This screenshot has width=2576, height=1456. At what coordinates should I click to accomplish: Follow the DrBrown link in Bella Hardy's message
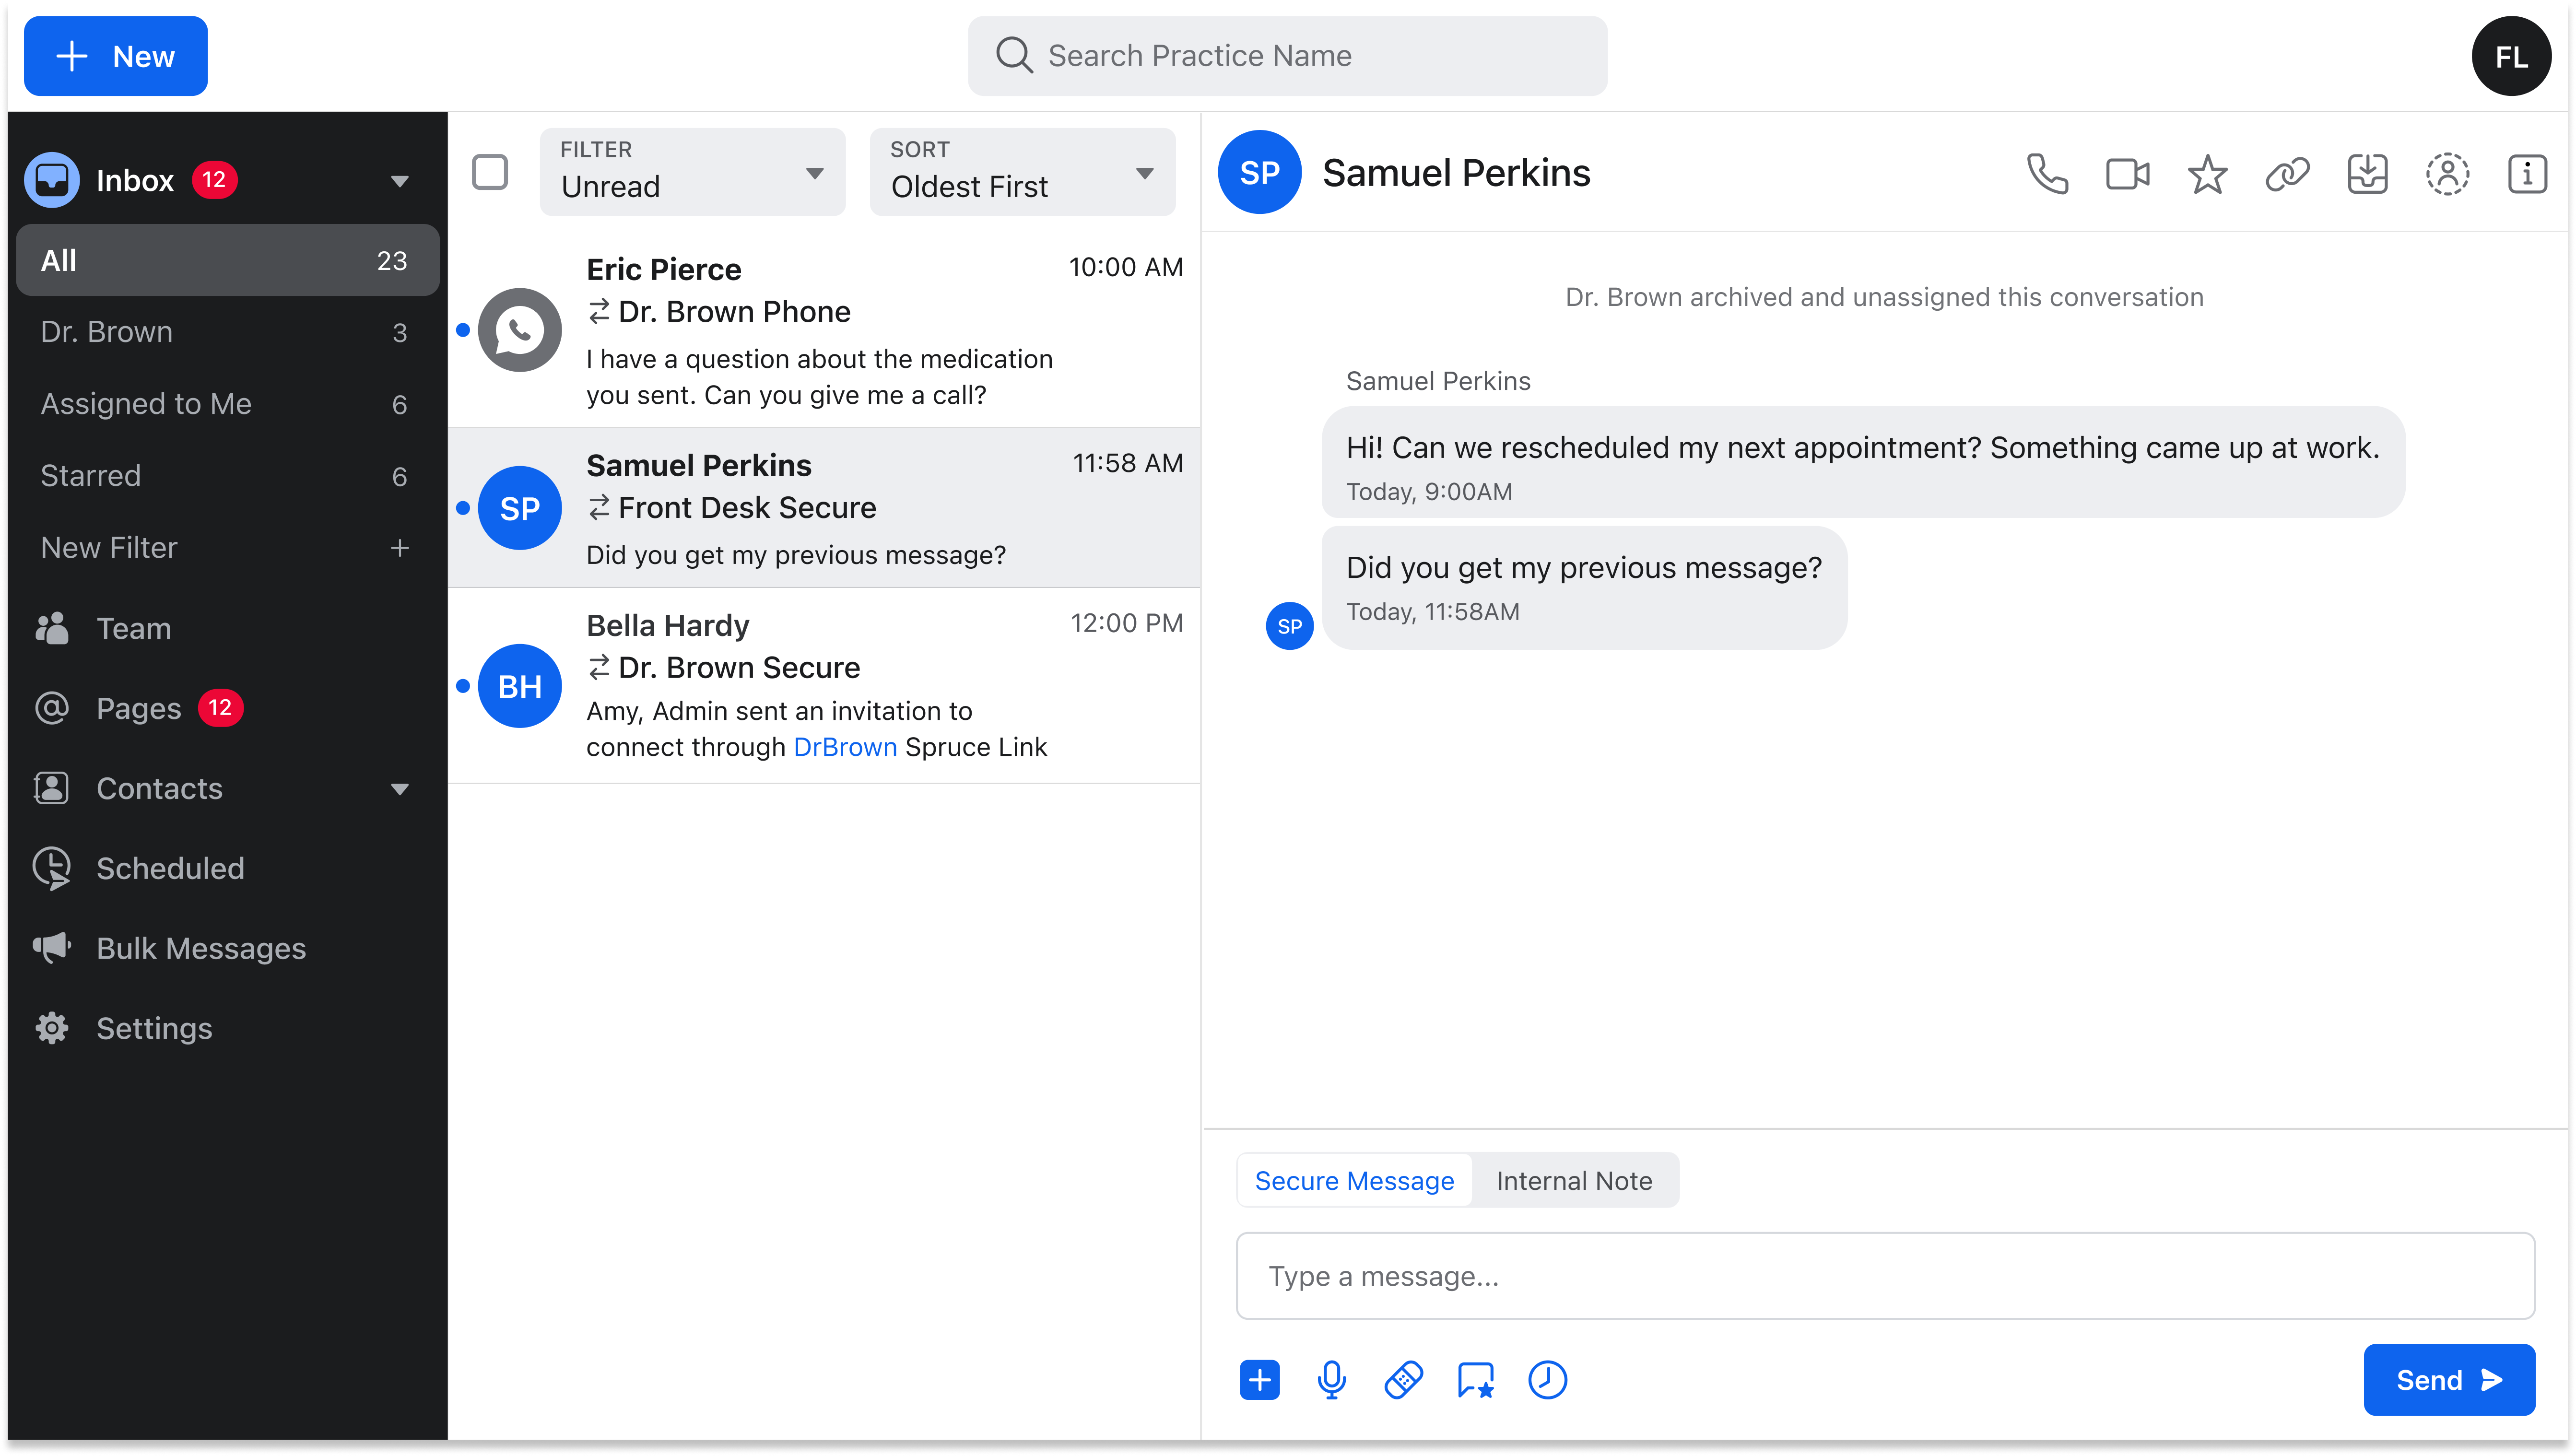click(x=845, y=747)
